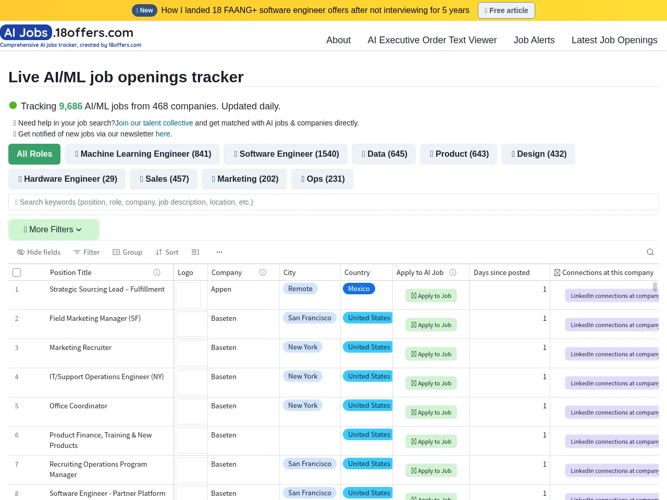Focus the job search keywords field
667x500 pixels.
pyautogui.click(x=333, y=202)
